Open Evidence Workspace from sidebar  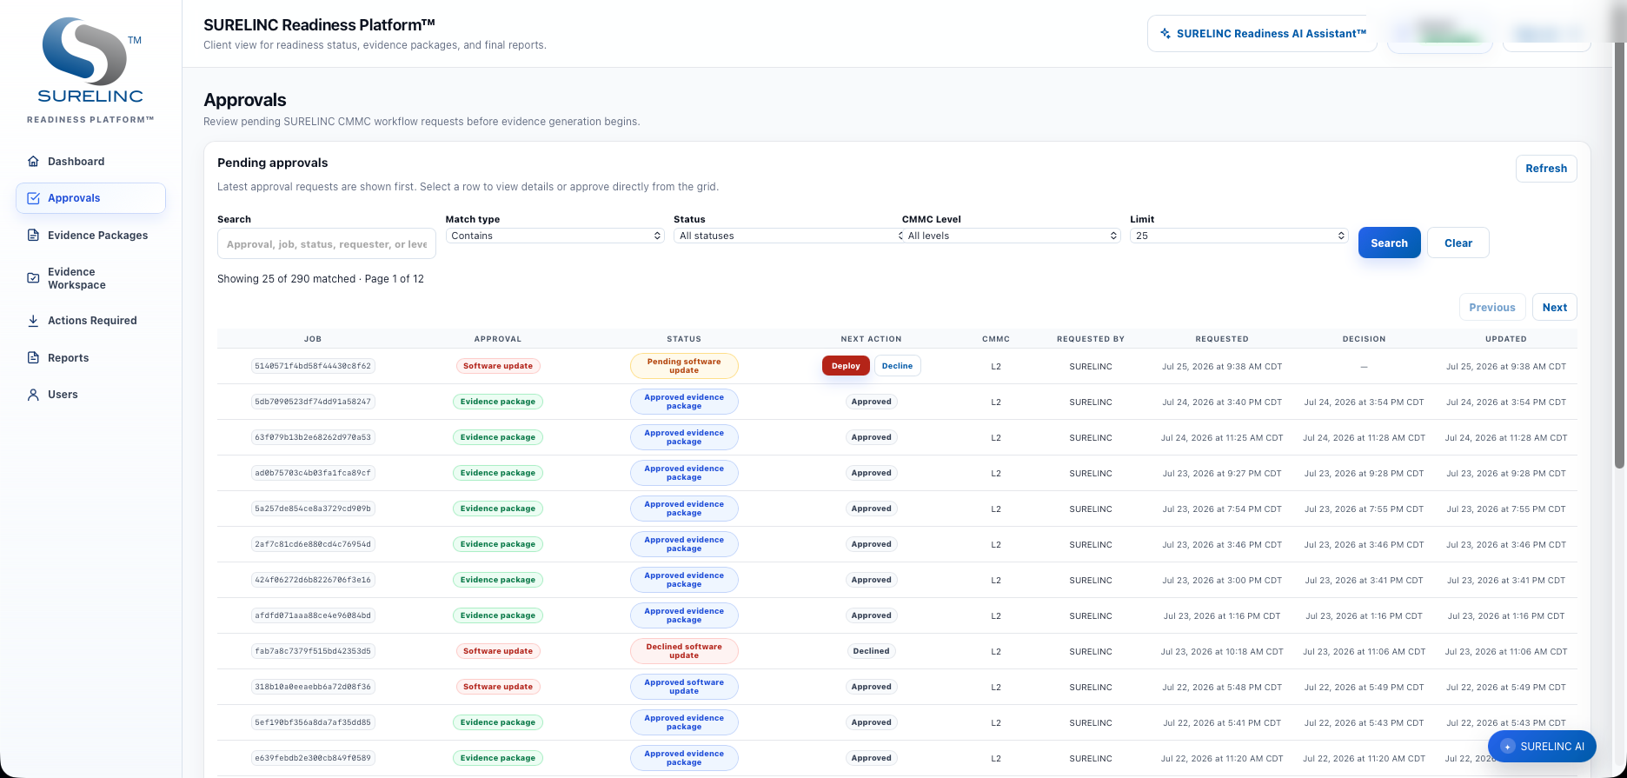tap(90, 278)
